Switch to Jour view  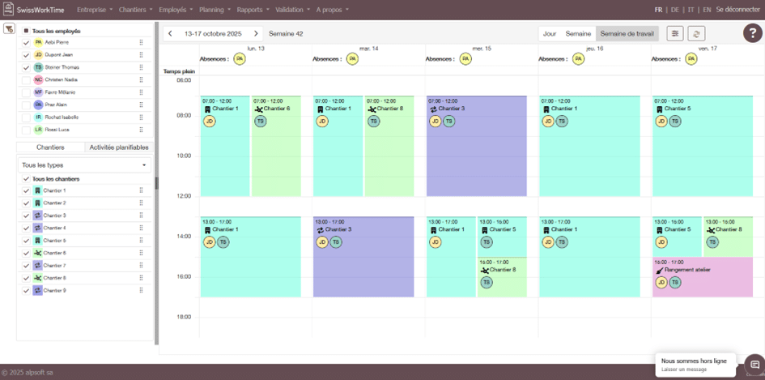(x=549, y=33)
